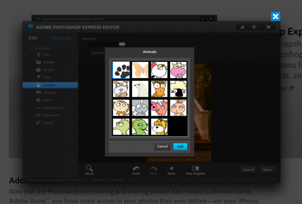Switch to the Decorate tab
302x204 pixels.
[61, 38]
